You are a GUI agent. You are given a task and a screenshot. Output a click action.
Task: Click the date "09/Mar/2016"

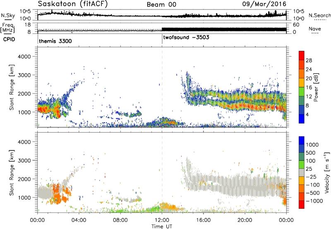coord(264,4)
